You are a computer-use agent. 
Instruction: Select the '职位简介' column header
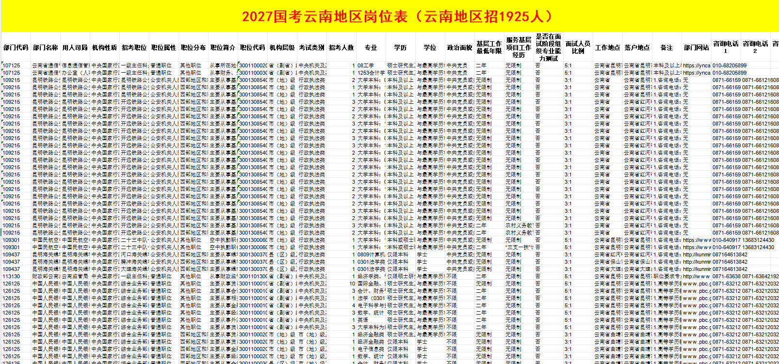(223, 47)
